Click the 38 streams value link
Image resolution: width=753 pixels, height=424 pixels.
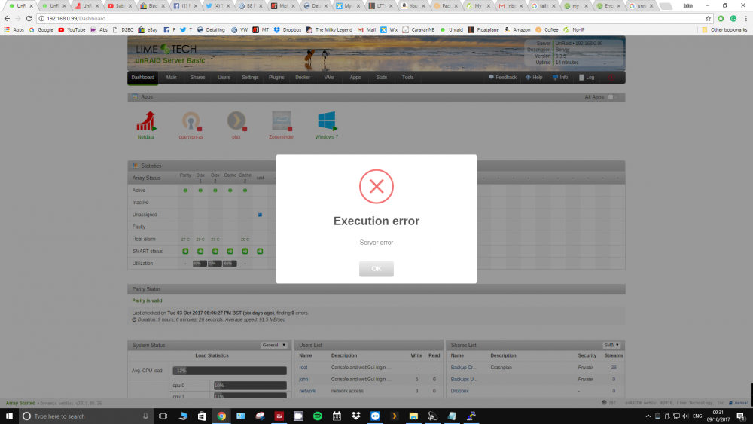(x=614, y=368)
